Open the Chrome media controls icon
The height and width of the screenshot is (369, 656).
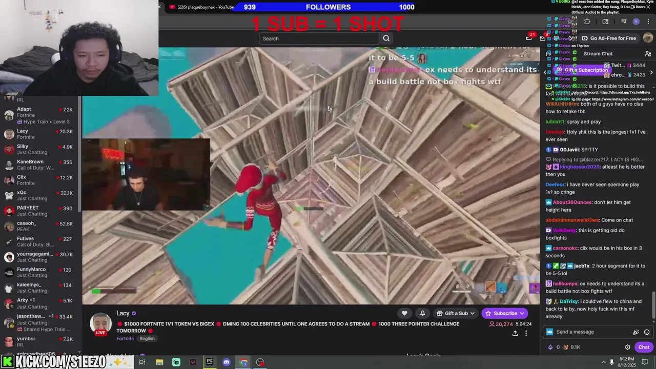click(x=624, y=22)
